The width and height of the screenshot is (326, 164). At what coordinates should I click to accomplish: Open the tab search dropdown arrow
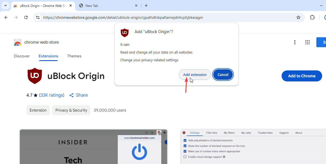point(5,6)
